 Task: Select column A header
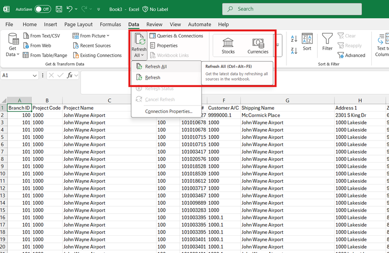19,100
